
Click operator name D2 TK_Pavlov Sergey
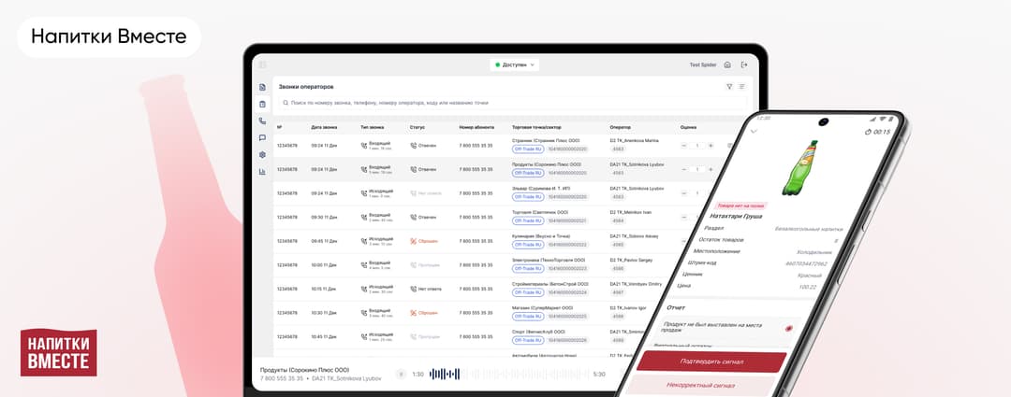click(631, 260)
